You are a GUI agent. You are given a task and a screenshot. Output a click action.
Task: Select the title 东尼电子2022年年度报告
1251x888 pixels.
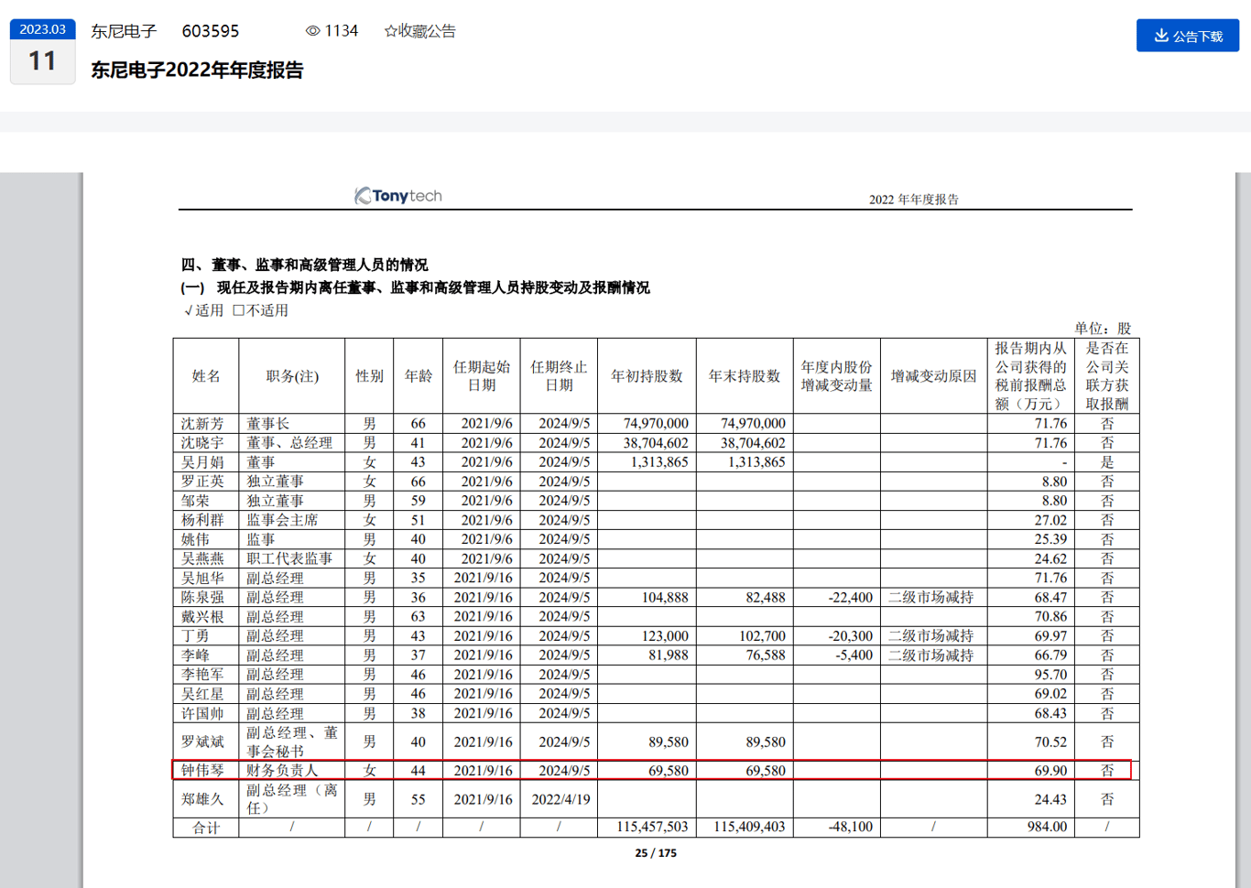197,70
